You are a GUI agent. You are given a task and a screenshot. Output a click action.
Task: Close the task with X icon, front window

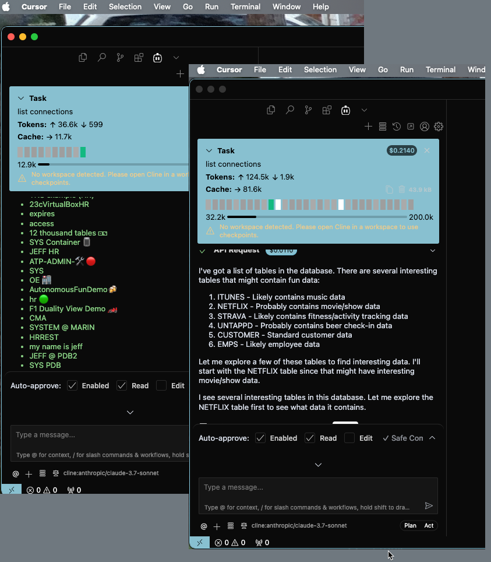tap(427, 150)
